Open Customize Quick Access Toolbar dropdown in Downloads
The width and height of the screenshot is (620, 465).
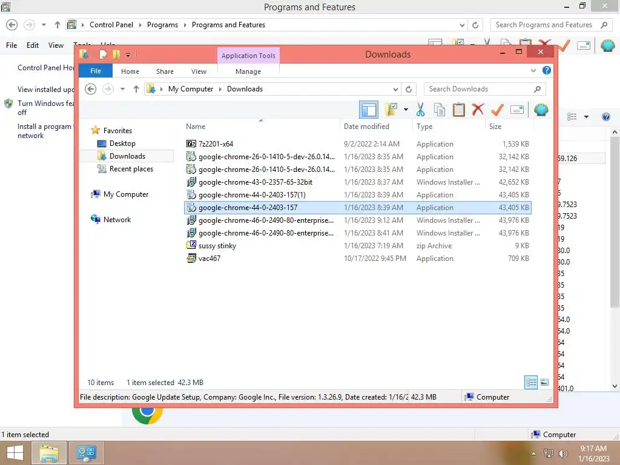(x=128, y=55)
